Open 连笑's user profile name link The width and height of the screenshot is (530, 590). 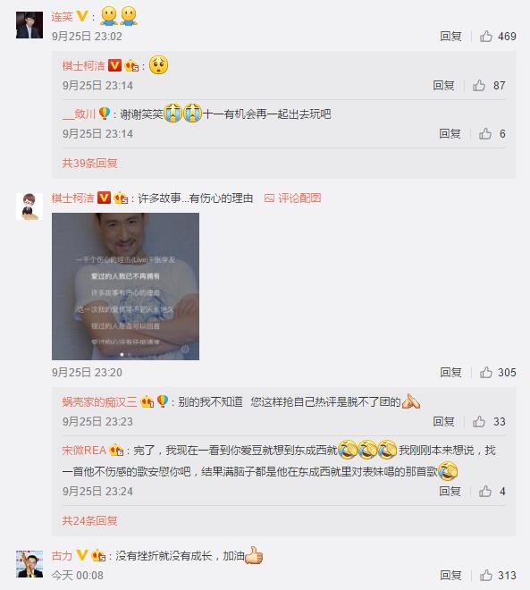tap(62, 17)
